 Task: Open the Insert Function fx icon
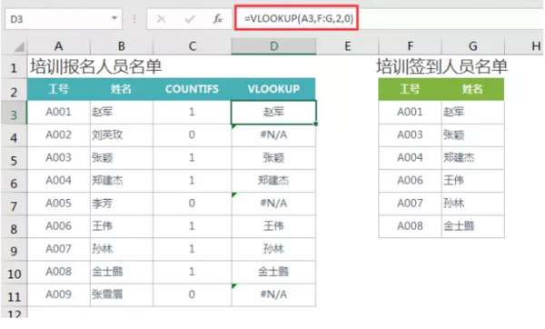pos(218,18)
